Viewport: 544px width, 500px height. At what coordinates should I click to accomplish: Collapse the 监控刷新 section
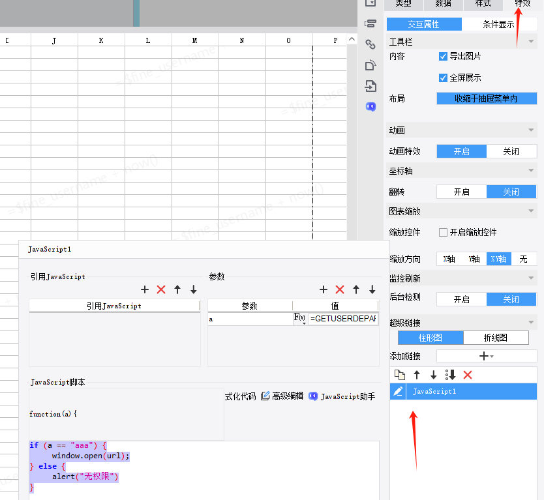531,278
